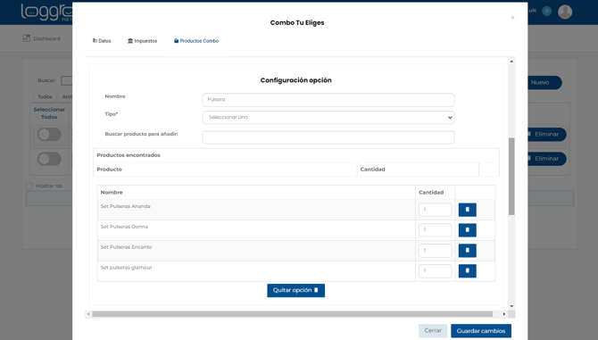Click the scroll down arrow in dialog

(x=511, y=306)
